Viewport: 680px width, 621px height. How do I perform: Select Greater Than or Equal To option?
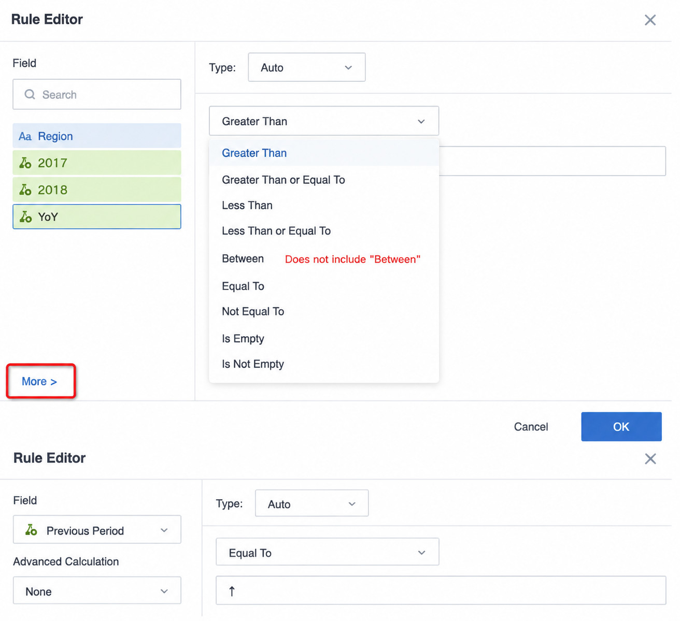coord(324,180)
